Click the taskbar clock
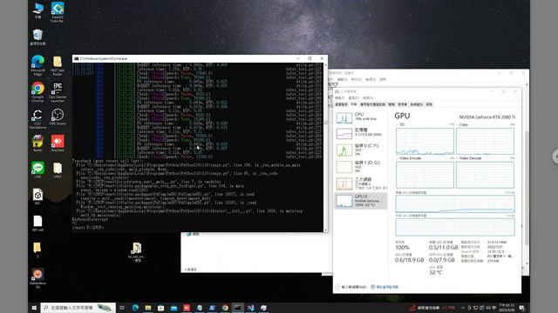The width and height of the screenshot is (558, 313). click(x=507, y=308)
